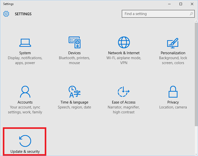Open the System laptop icon
The image size is (198, 156).
pos(25,43)
